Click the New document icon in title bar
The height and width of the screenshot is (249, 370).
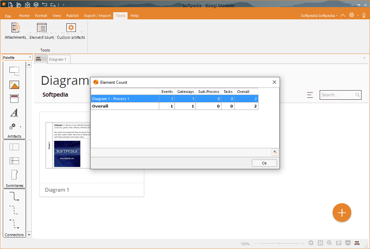(11, 4)
